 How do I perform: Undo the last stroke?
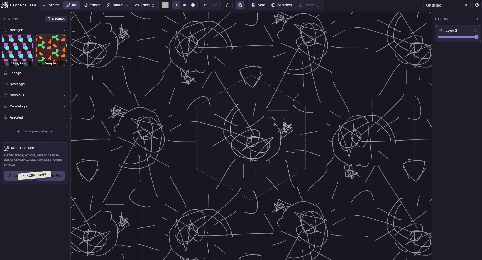coord(205,5)
